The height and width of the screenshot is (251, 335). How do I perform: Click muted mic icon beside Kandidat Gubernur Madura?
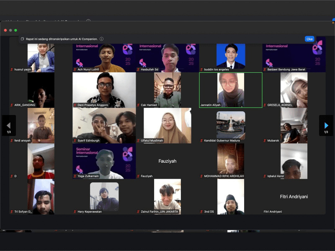click(201, 141)
